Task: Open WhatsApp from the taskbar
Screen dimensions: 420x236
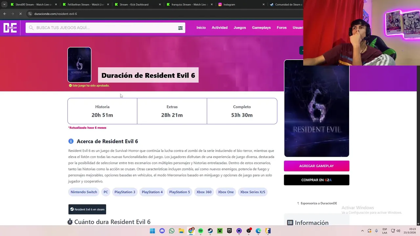Action: [x=172, y=231]
